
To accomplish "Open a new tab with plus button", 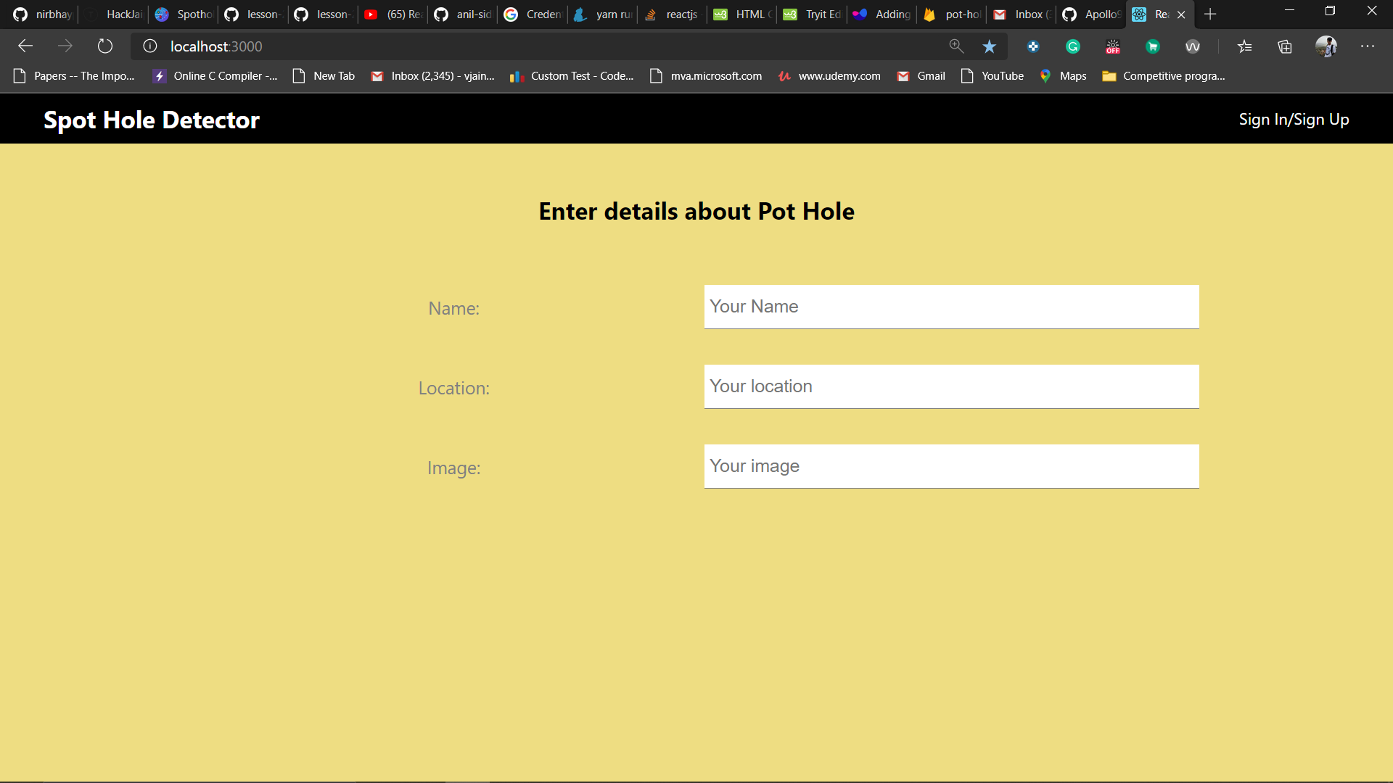I will click(1210, 14).
